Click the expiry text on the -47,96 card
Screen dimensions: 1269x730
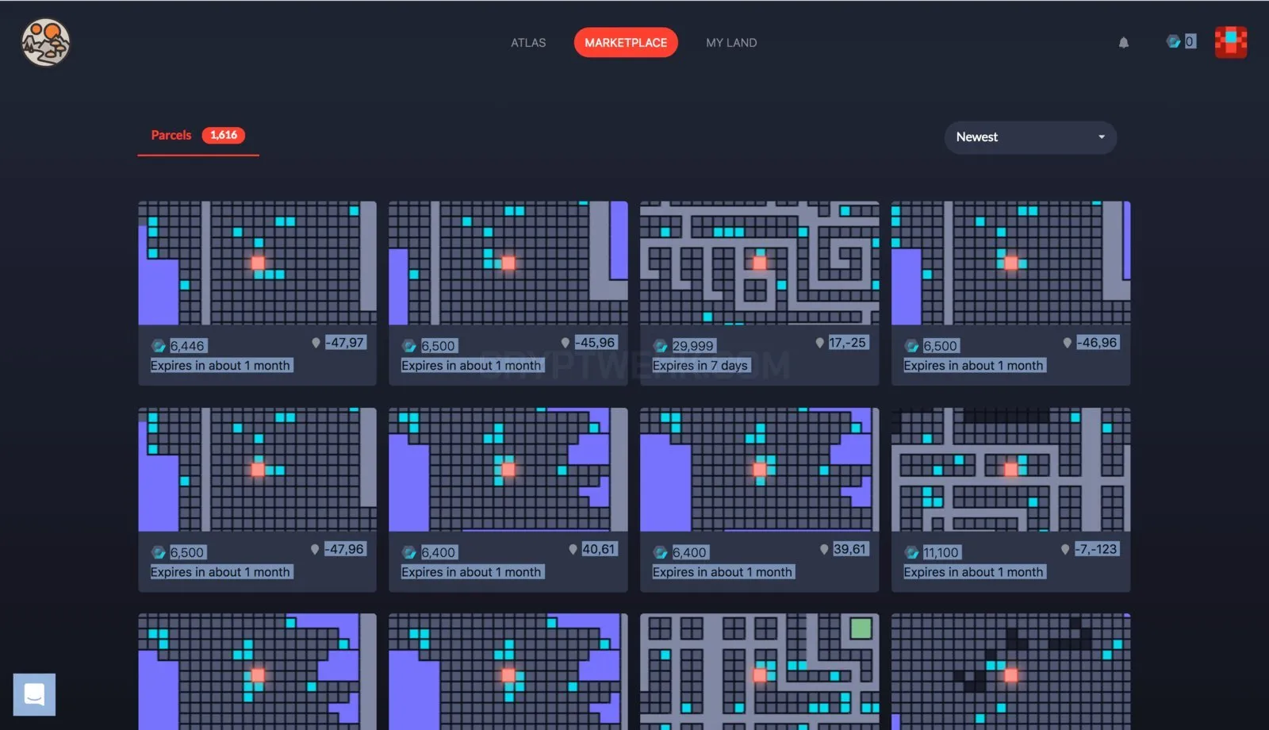tap(220, 572)
